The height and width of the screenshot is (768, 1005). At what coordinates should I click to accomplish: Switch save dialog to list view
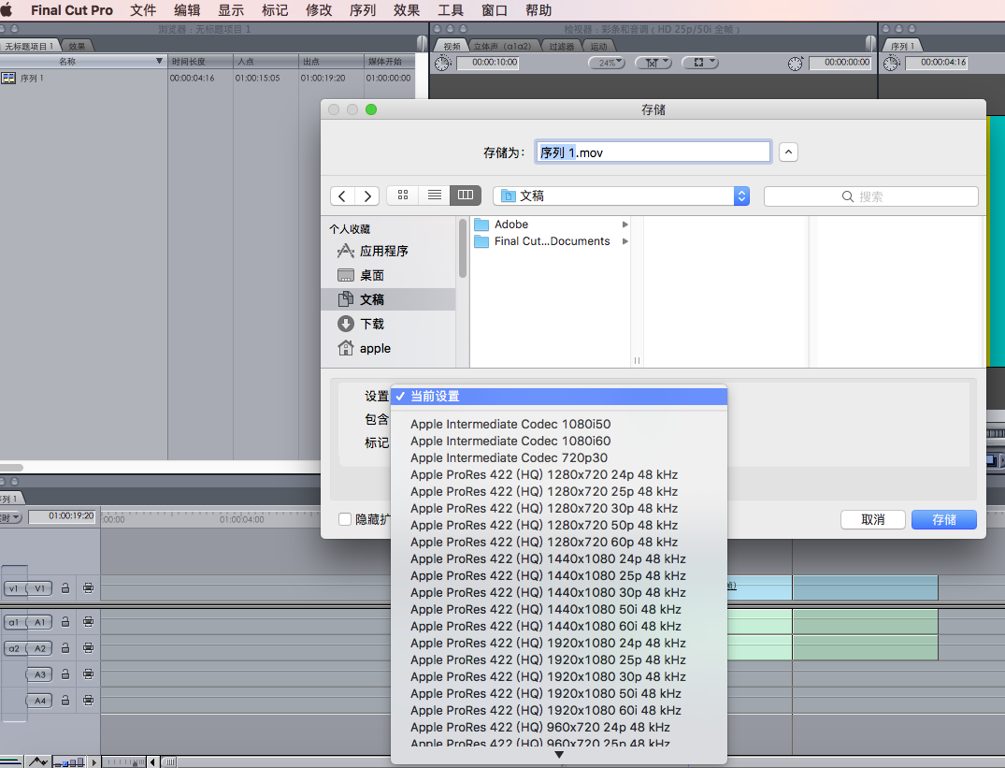click(x=435, y=195)
